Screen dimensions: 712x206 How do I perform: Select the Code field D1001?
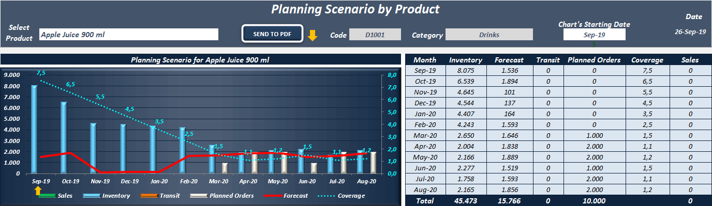tap(375, 35)
